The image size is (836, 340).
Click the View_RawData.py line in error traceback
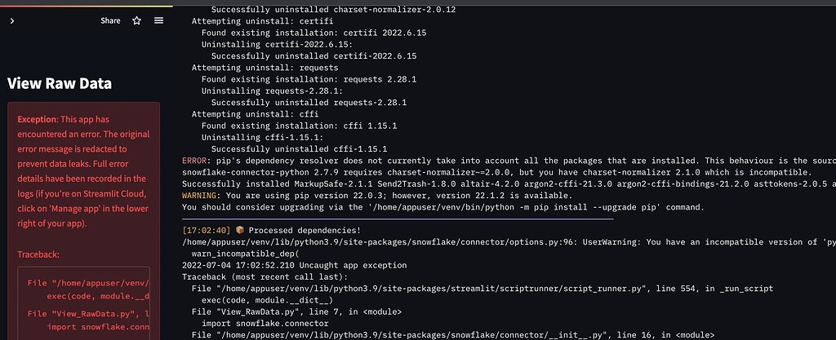click(88, 314)
